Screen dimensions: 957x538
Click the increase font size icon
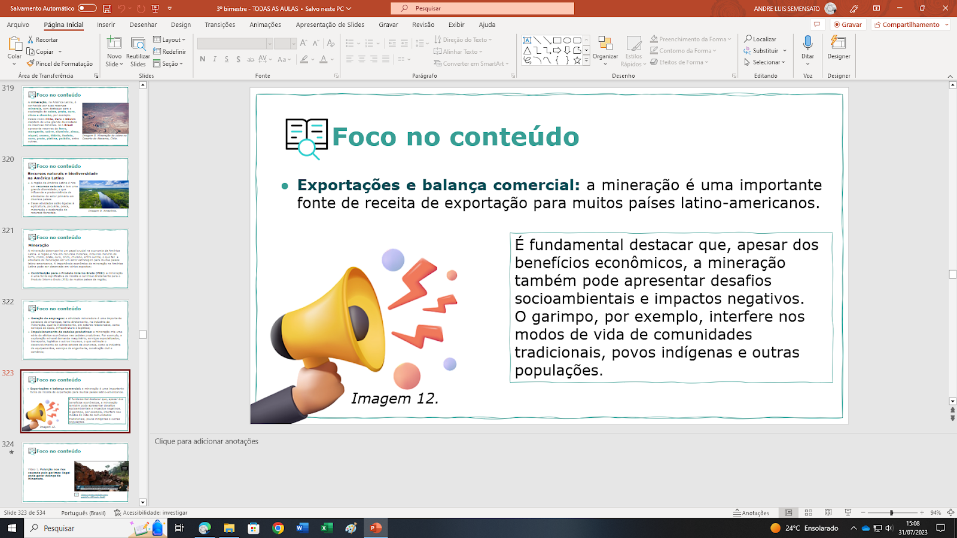click(x=304, y=43)
